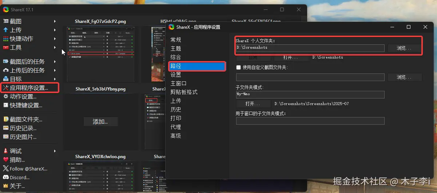Click the icon beside 历史记录
The height and width of the screenshot is (193, 437).
tap(5, 128)
